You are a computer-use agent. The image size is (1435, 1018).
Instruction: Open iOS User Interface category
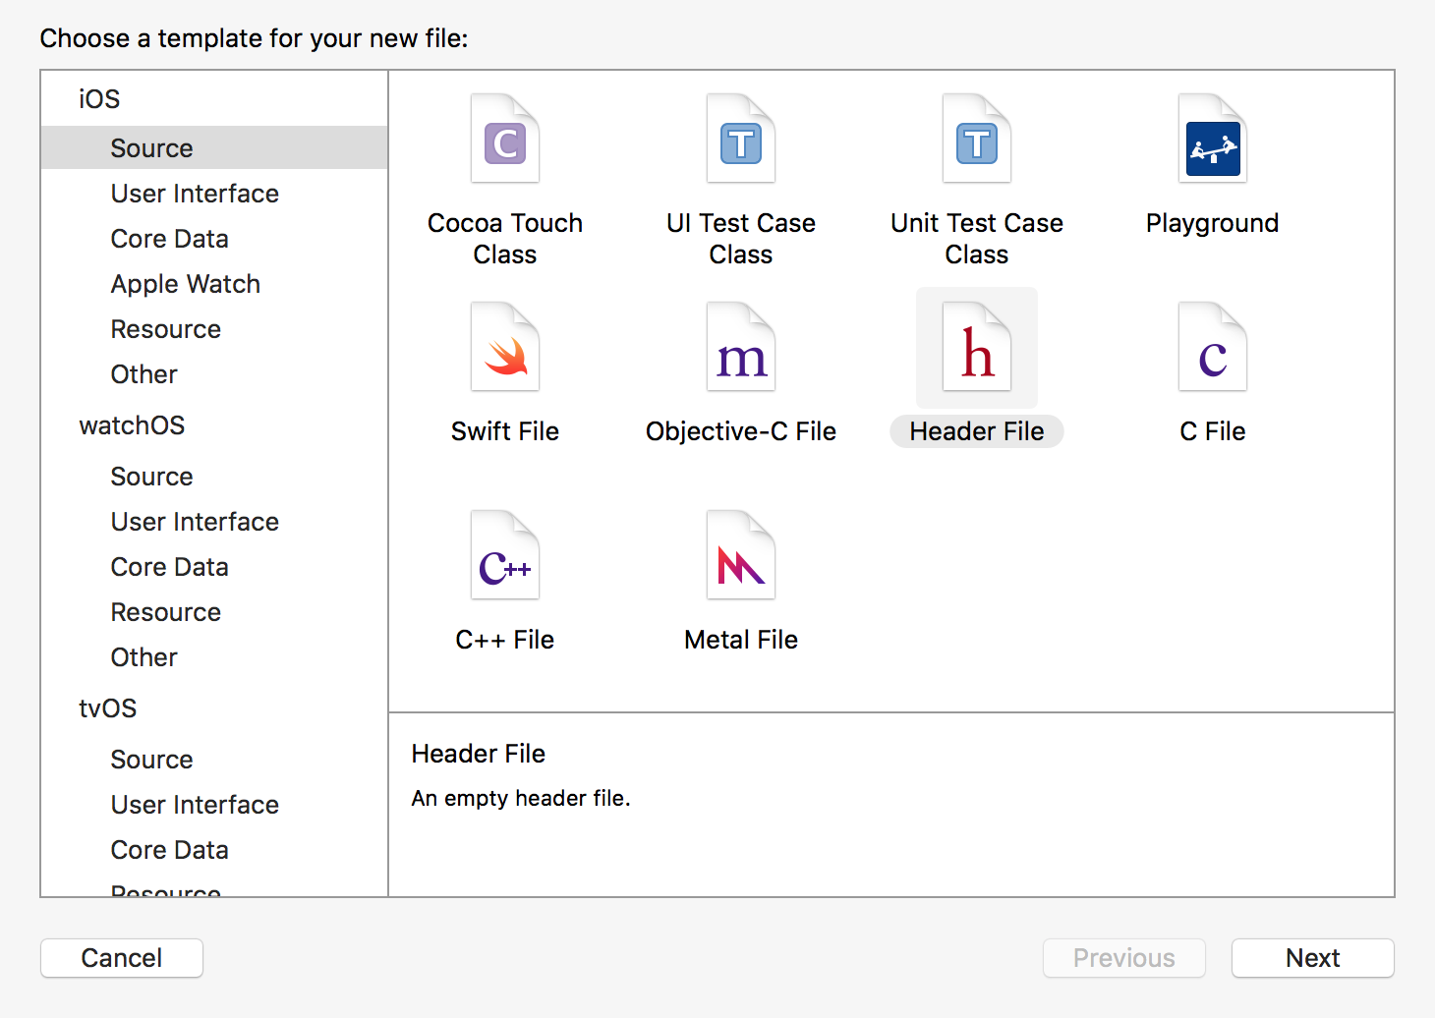[195, 194]
